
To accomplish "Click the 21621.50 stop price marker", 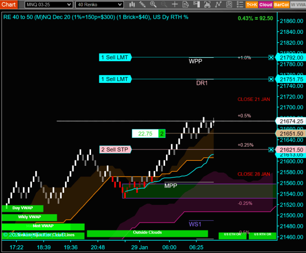I will coord(291,150).
